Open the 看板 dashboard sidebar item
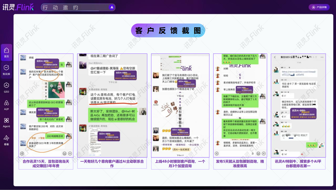 tap(6, 140)
